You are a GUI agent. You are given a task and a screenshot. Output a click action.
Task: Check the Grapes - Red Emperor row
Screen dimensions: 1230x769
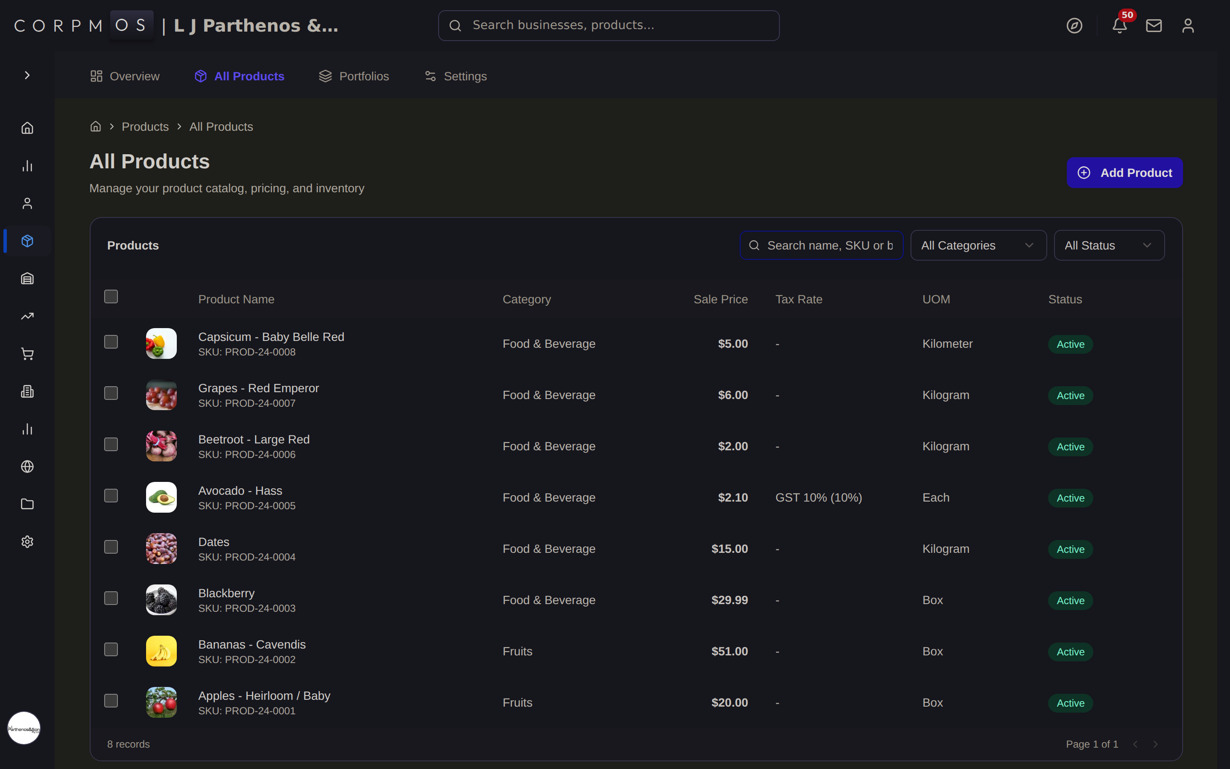click(x=111, y=393)
